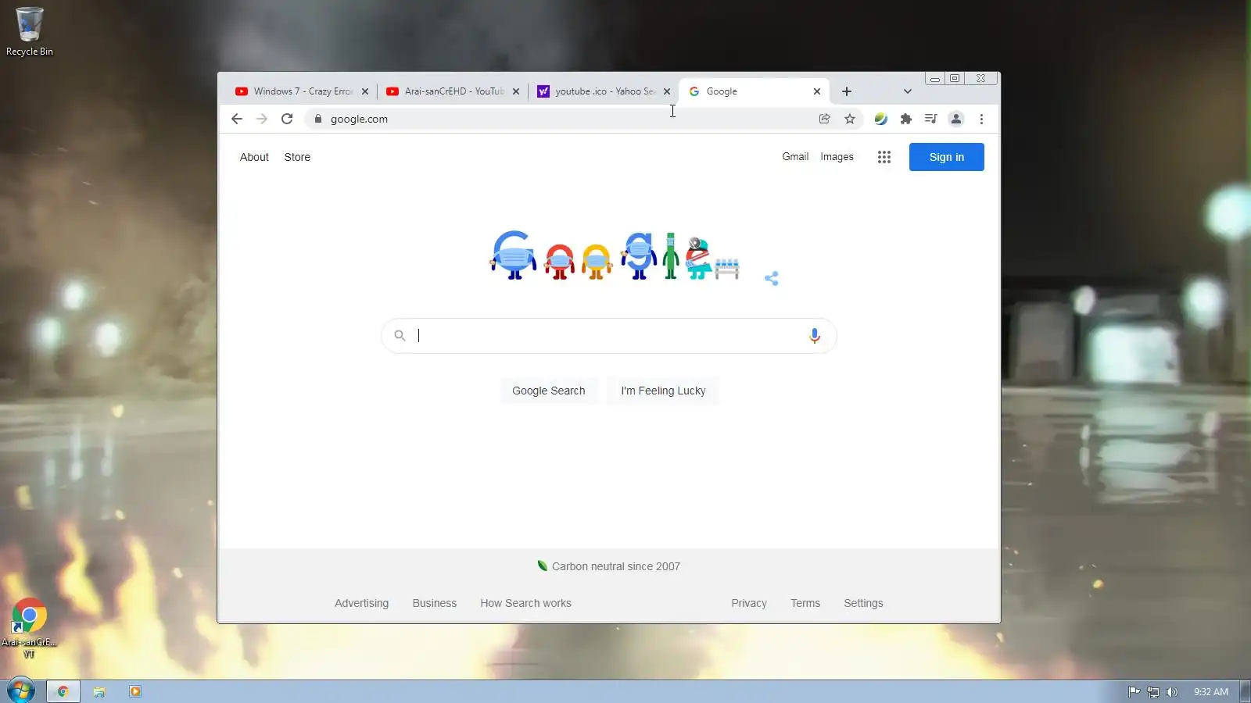Viewport: 1251px width, 703px height.
Task: Click into the Google search field
Action: point(608,336)
